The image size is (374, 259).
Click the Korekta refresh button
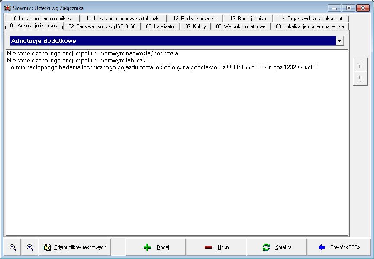coord(277,247)
